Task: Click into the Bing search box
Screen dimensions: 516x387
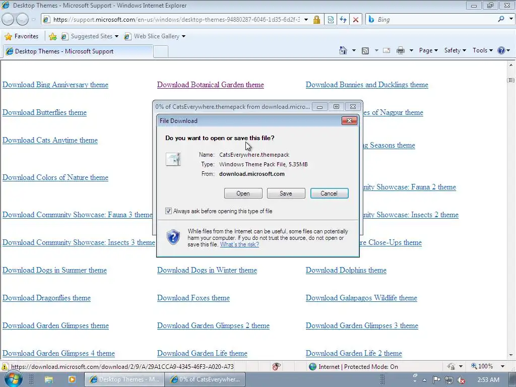Action: (x=436, y=20)
